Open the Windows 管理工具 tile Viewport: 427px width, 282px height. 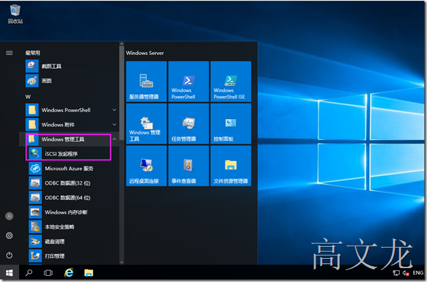click(147, 124)
